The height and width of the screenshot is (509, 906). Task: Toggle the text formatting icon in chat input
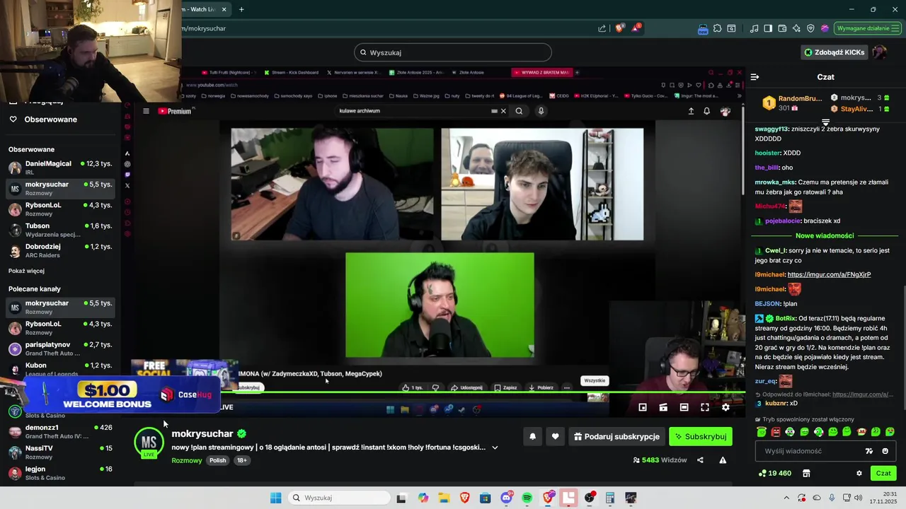coord(869,451)
